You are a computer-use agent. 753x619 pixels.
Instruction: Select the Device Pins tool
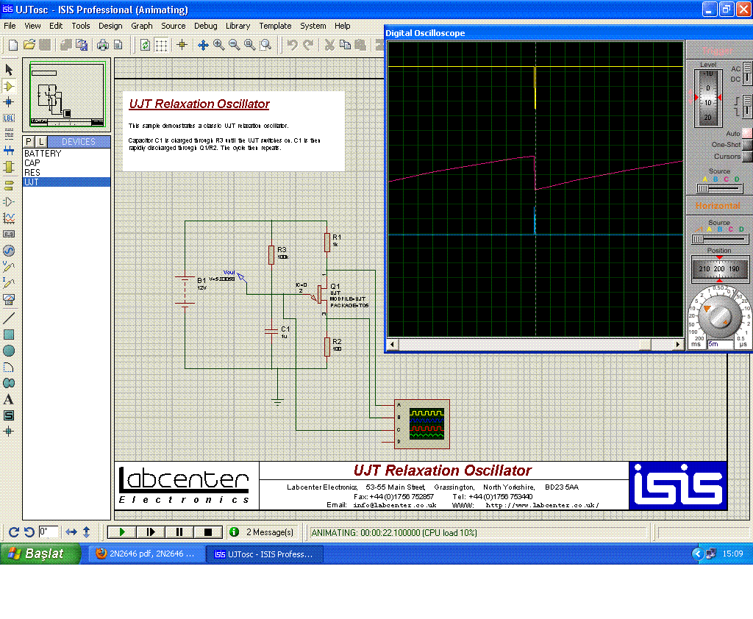click(x=9, y=201)
